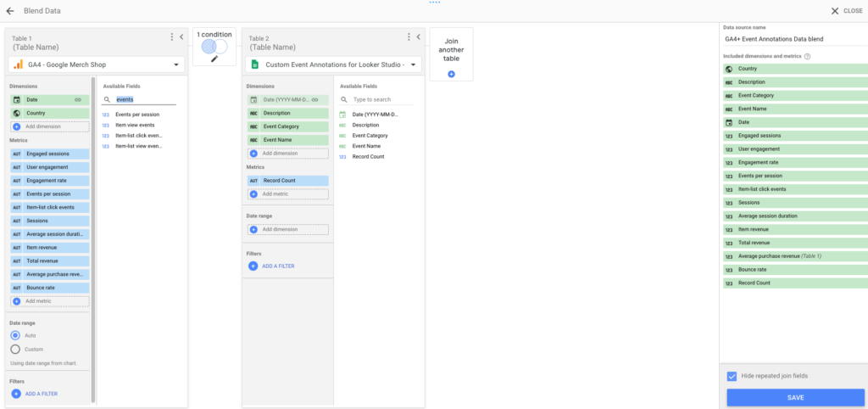Click AUT icon of Item-list click events metric
The height and width of the screenshot is (409, 868).
point(17,207)
